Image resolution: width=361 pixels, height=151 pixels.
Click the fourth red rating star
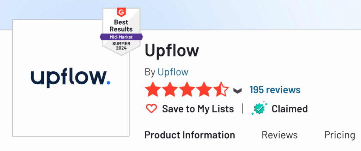204,90
